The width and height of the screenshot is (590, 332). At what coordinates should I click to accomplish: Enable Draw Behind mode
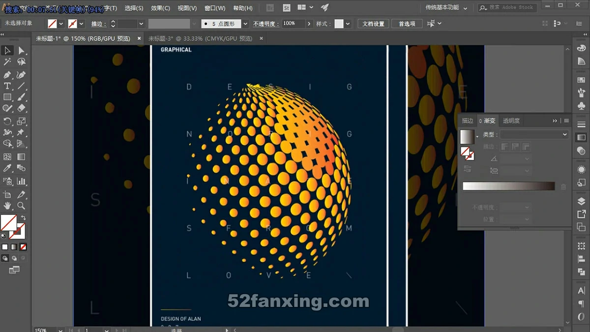tap(14, 258)
